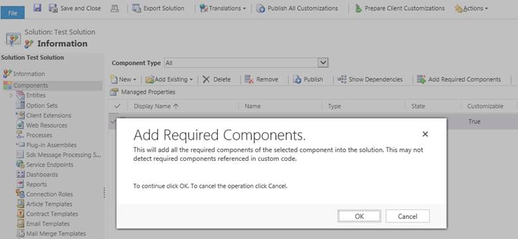Click the Save floppy disk icon
518x239 pixels.
click(x=37, y=8)
